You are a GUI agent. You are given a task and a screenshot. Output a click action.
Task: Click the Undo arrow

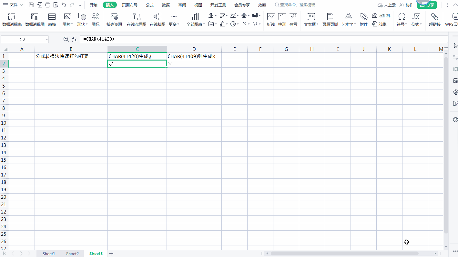[64, 5]
